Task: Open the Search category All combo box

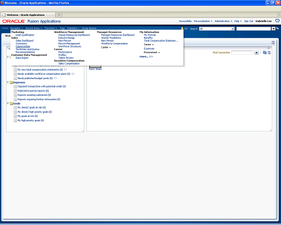Action: (217, 29)
